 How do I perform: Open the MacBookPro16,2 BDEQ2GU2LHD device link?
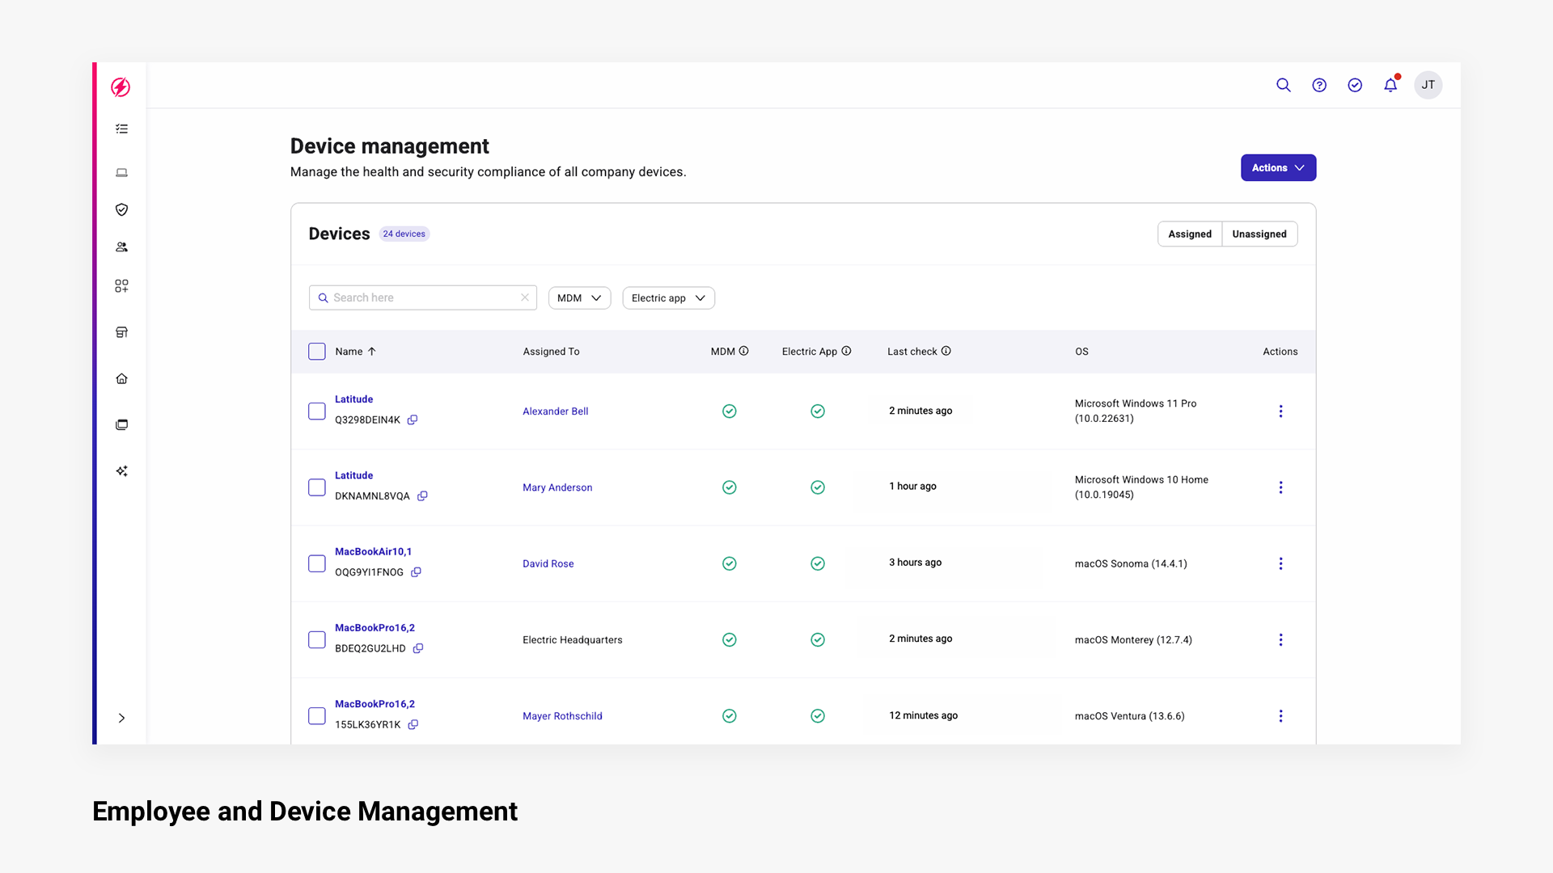tap(374, 628)
